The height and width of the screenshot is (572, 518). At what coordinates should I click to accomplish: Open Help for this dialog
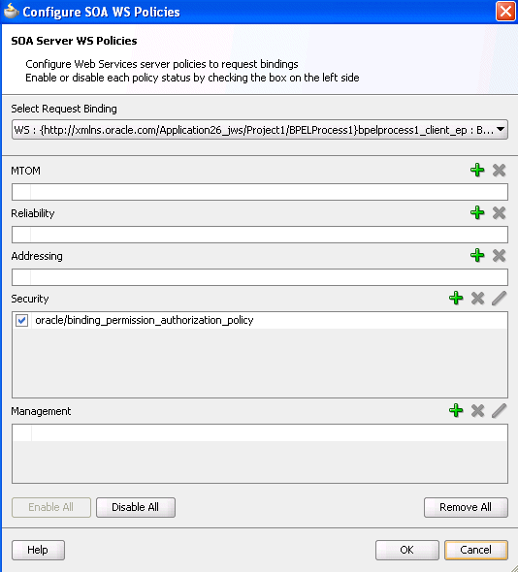38,550
